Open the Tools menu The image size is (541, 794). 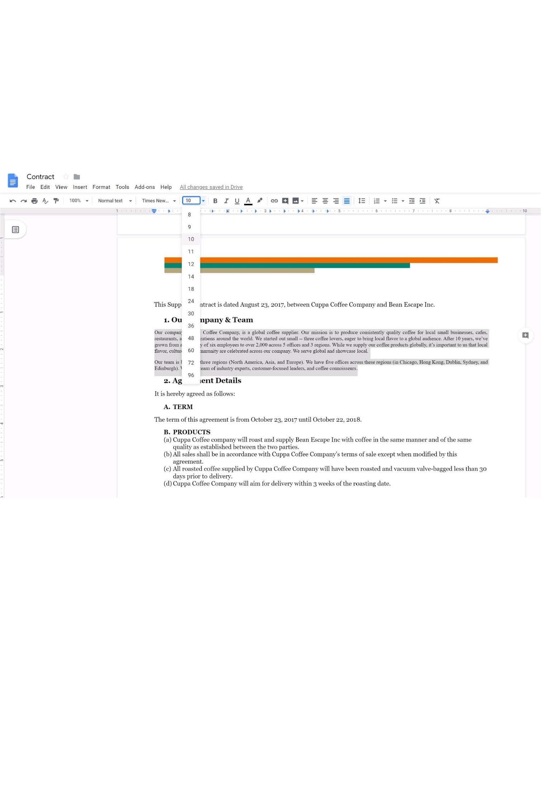122,187
